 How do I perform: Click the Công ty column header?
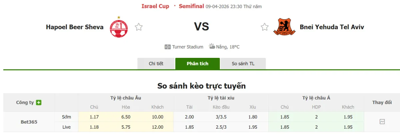(x=25, y=102)
